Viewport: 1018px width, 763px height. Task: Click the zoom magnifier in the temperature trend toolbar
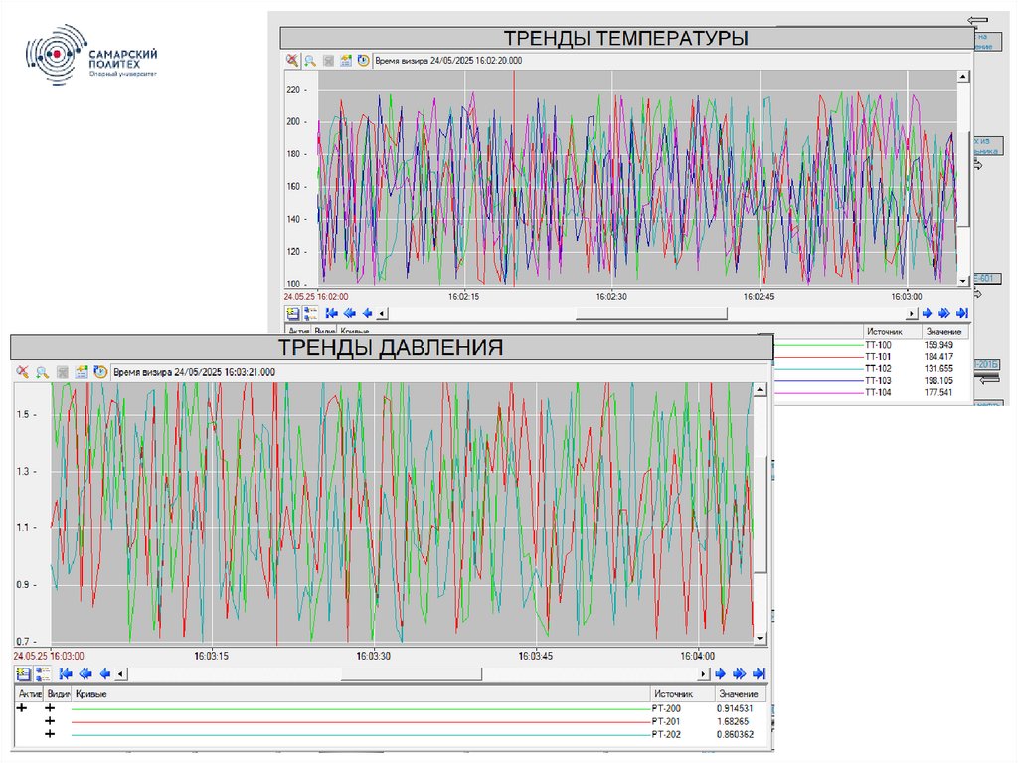[310, 61]
